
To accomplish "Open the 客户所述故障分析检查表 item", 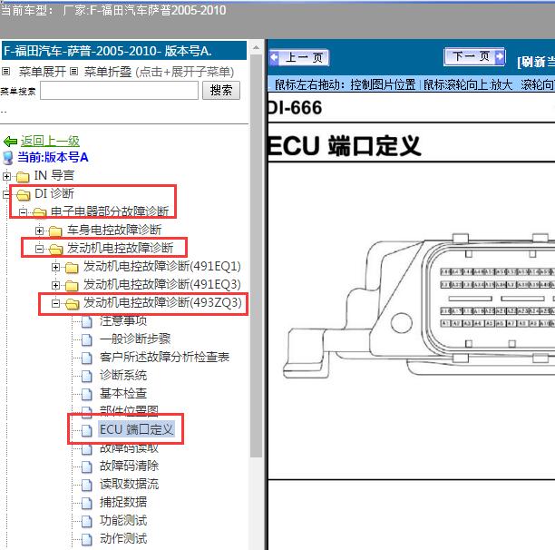I will click(x=164, y=357).
